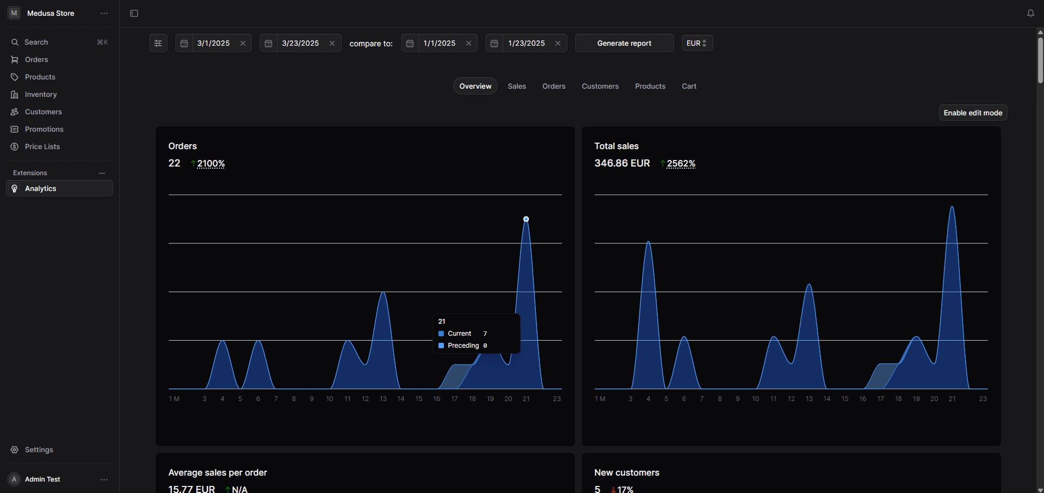Open the analytics filter settings icon

pos(158,43)
